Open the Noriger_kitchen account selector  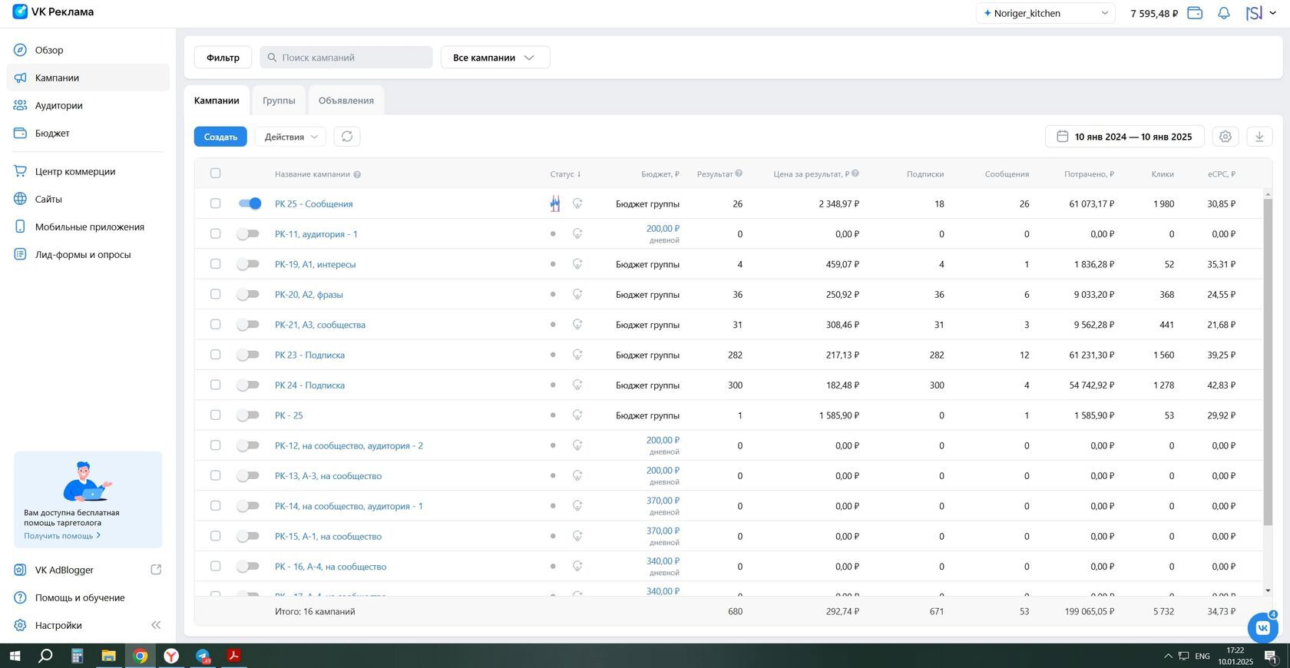click(1045, 13)
